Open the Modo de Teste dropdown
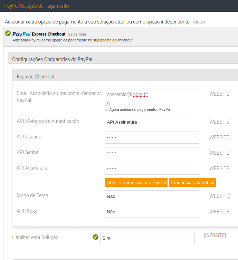Image resolution: width=238 pixels, height=260 pixels. click(152, 196)
